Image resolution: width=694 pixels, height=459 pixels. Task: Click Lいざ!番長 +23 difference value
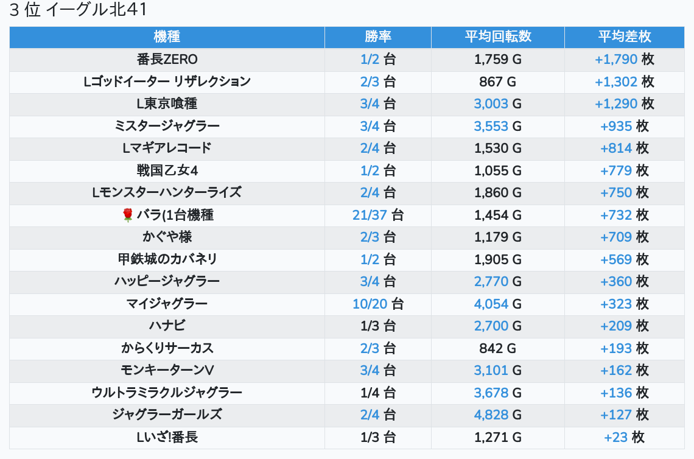pos(616,437)
